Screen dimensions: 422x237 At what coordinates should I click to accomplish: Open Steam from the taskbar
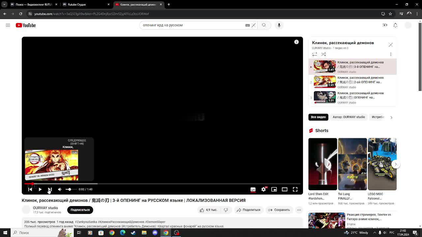pos(133,233)
